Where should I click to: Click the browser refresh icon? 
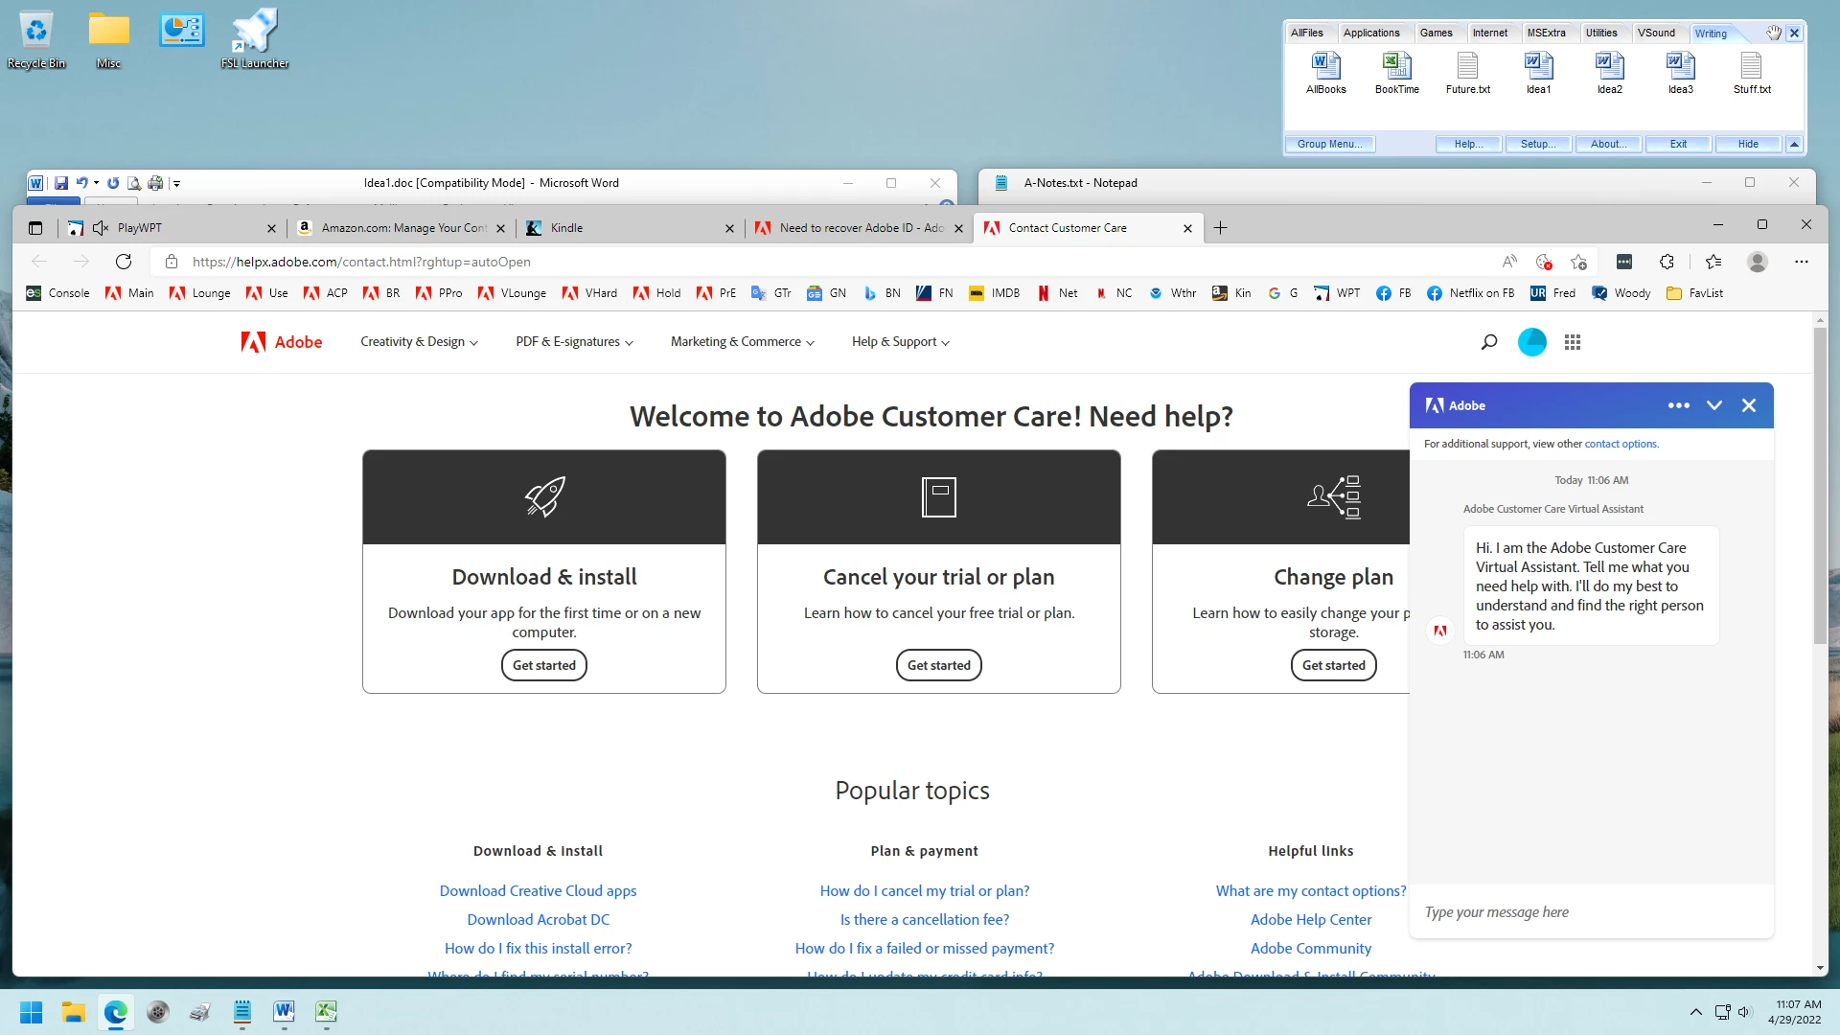[124, 262]
